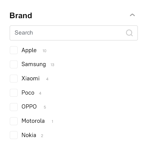Viewport: 143px width, 141px height.
Task: Click the magnifier icon in brand search
Action: 129,33
